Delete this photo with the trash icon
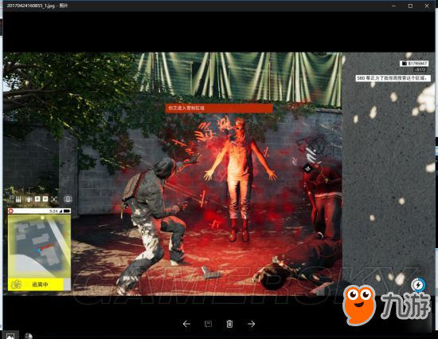The image size is (438, 339). (x=229, y=324)
